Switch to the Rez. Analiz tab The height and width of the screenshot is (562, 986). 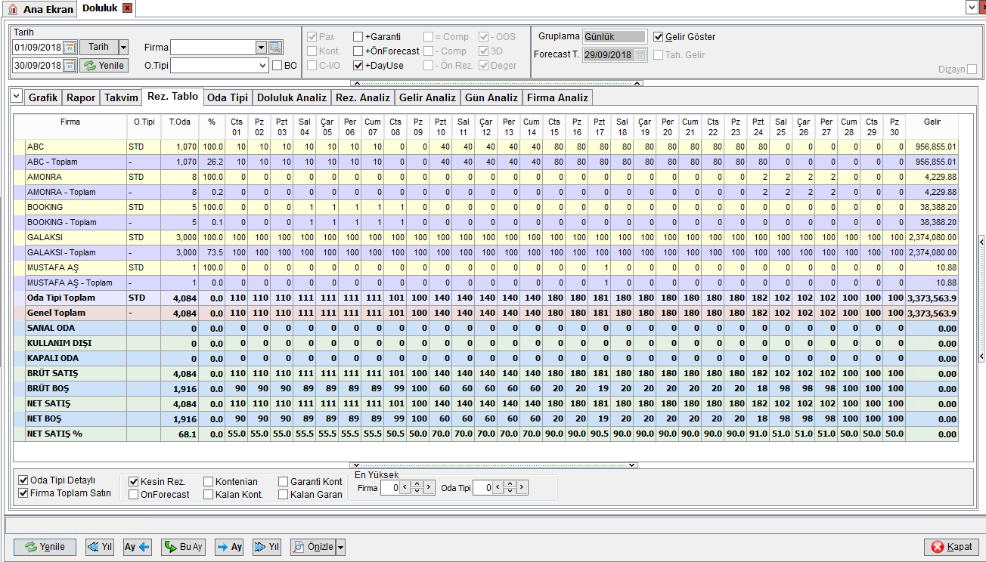coord(363,97)
